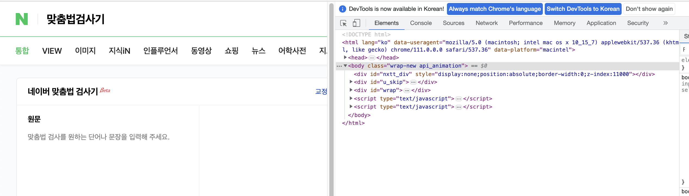Select the 인플루언서 search tab
The height and width of the screenshot is (196, 689).
click(x=161, y=51)
